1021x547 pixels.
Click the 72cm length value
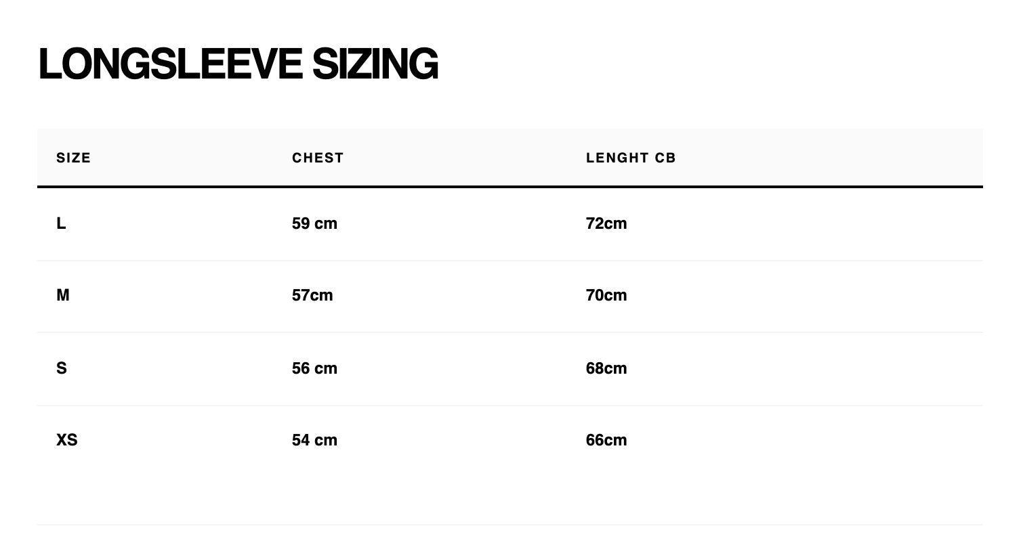point(606,223)
